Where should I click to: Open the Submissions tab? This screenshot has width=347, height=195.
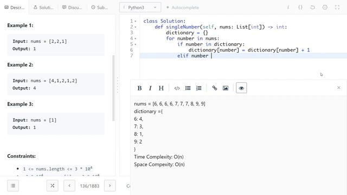pos(100,8)
